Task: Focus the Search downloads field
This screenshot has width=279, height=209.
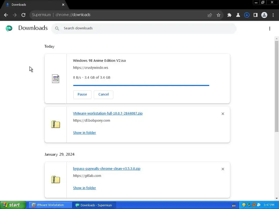Action: (x=144, y=28)
